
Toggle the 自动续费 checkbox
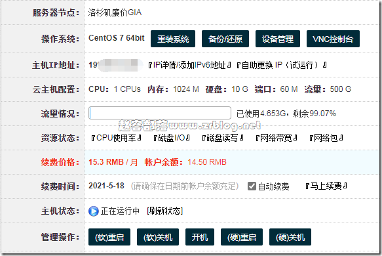(x=252, y=186)
